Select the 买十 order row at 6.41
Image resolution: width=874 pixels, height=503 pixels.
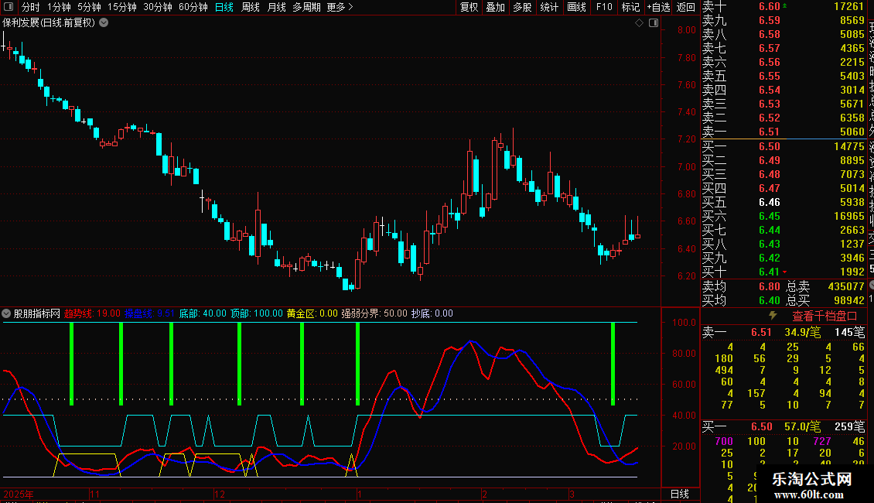click(784, 272)
